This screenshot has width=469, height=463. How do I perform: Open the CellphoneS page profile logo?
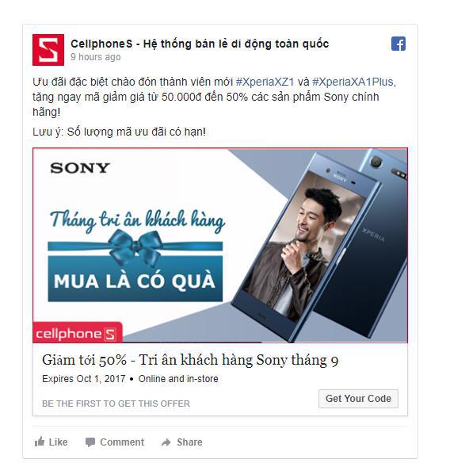(48, 50)
